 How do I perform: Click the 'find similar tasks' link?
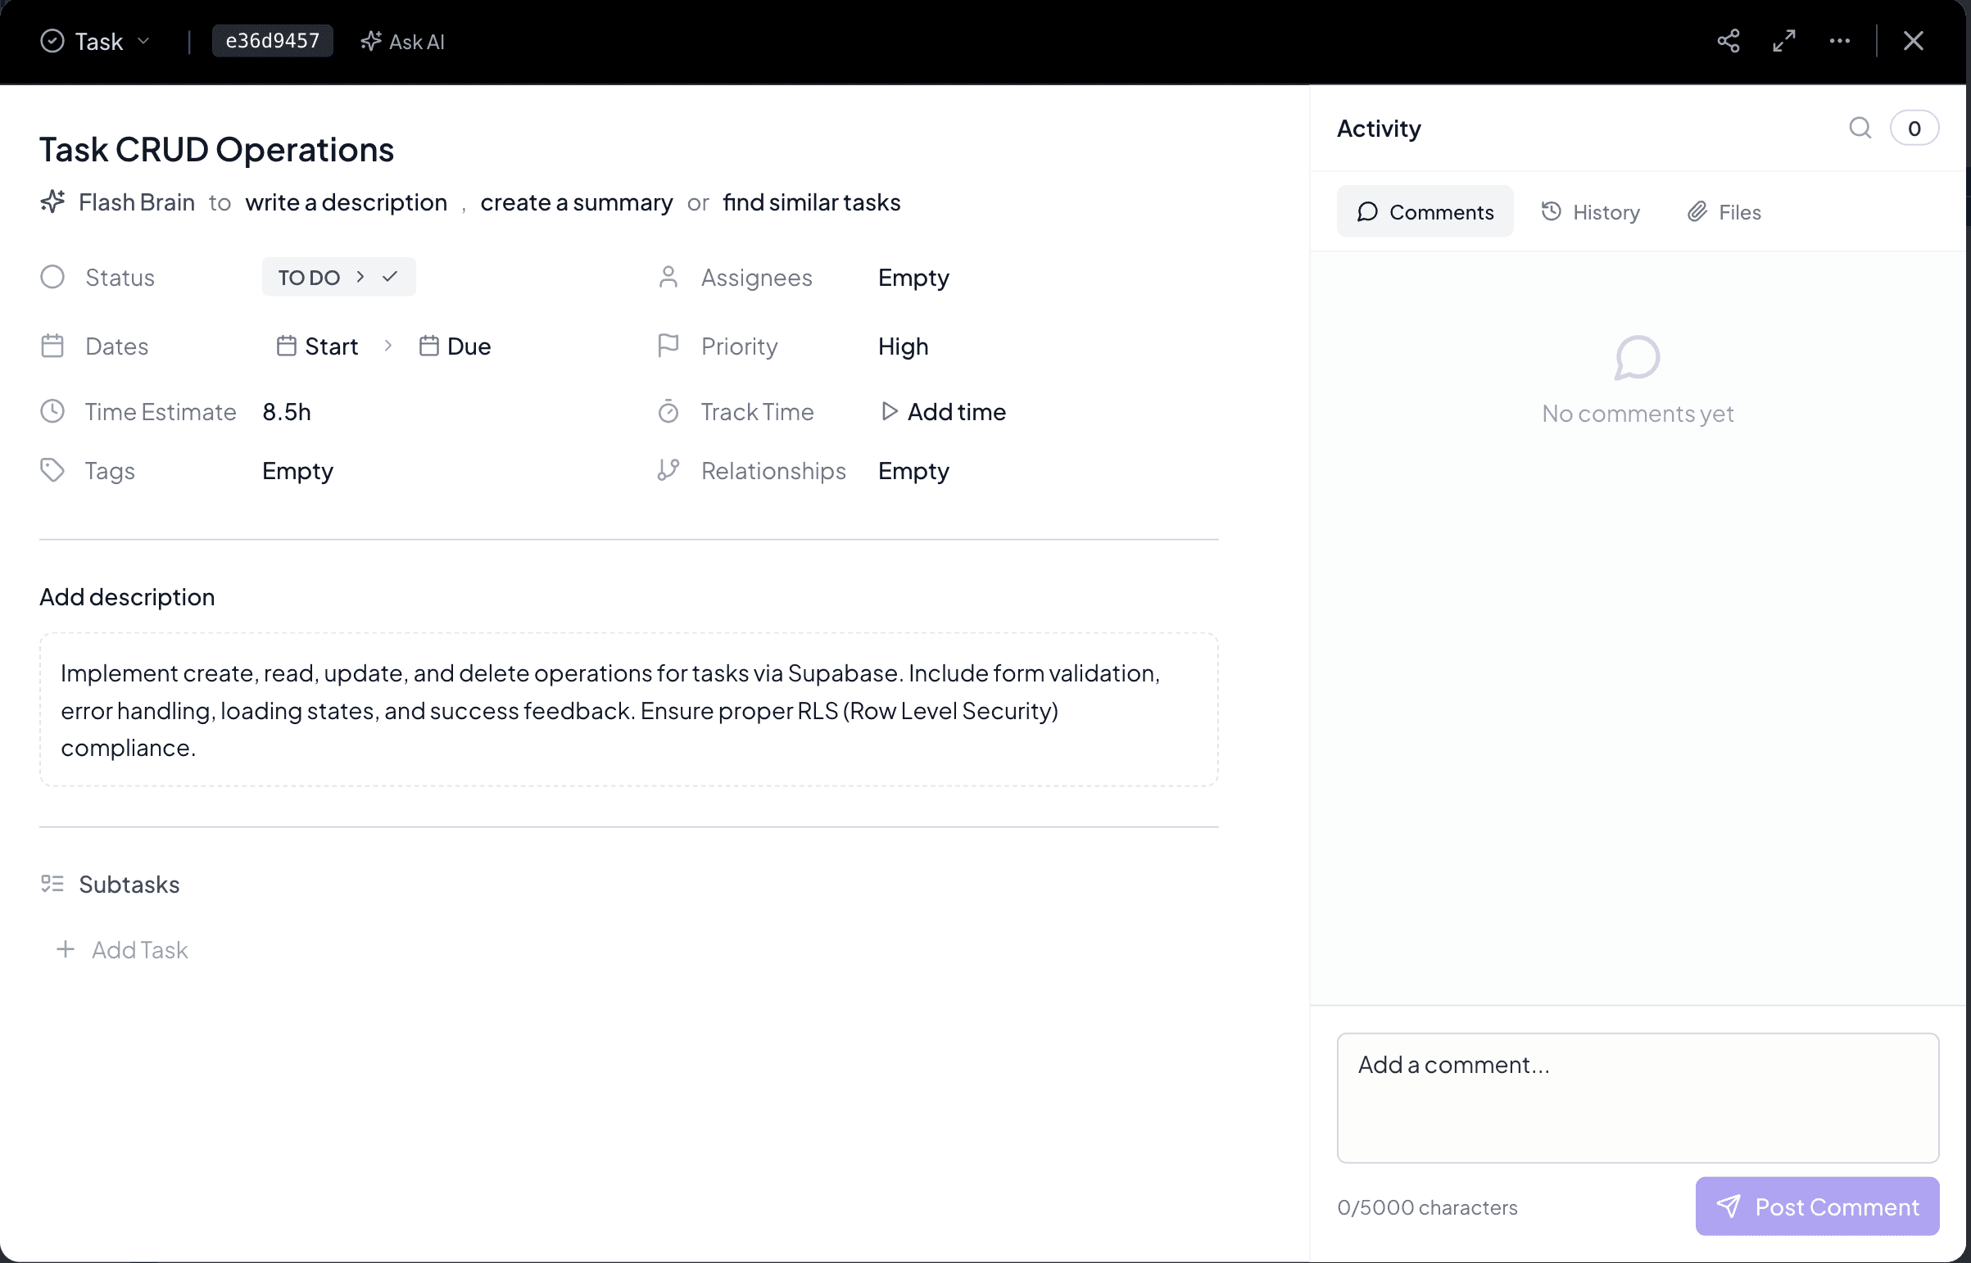click(x=811, y=201)
